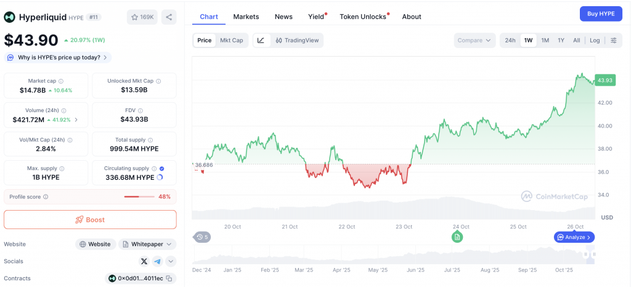Open the Token Unlocks tab
Screen dimensions: 631x287
[364, 17]
